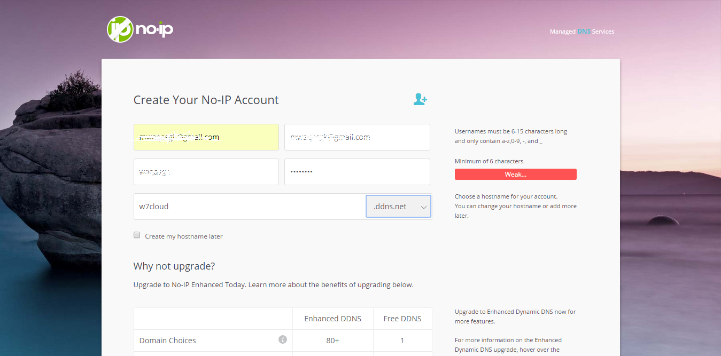Click the username input field
The image size is (721, 356).
tap(206, 172)
